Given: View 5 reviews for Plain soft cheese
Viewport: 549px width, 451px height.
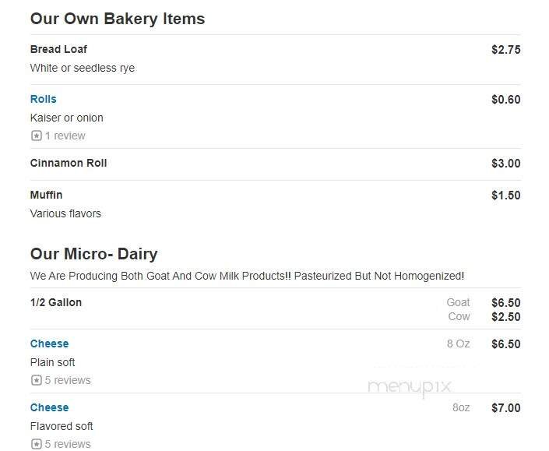Looking at the screenshot, I should coord(67,380).
